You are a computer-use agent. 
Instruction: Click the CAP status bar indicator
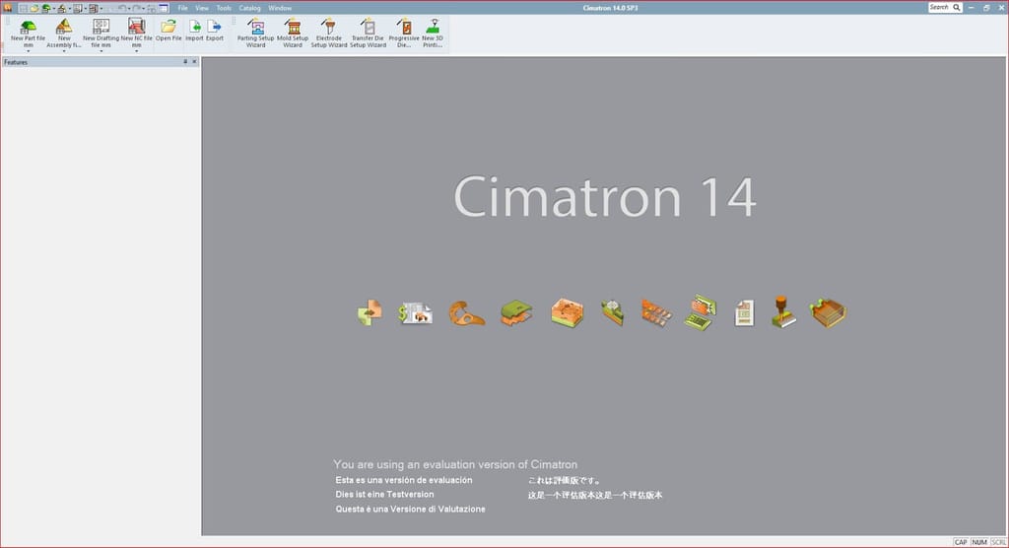[x=961, y=542]
